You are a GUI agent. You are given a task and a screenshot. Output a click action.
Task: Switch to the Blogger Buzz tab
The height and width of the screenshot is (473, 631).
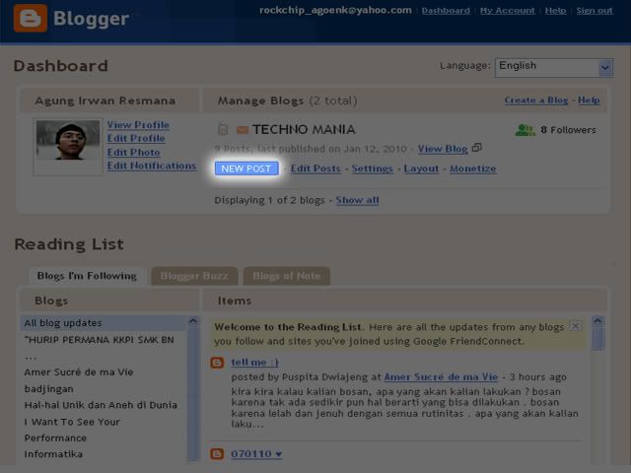pos(194,276)
